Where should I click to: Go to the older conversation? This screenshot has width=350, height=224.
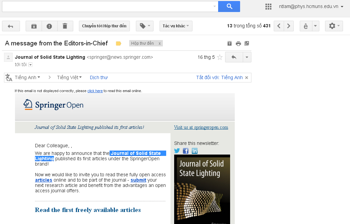point(289,26)
